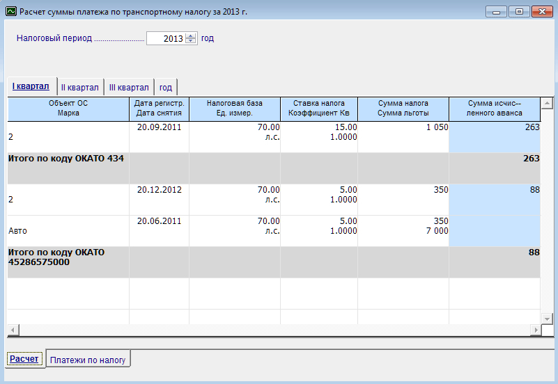
Task: Click the application icon in title bar
Action: pyautogui.click(x=11, y=11)
